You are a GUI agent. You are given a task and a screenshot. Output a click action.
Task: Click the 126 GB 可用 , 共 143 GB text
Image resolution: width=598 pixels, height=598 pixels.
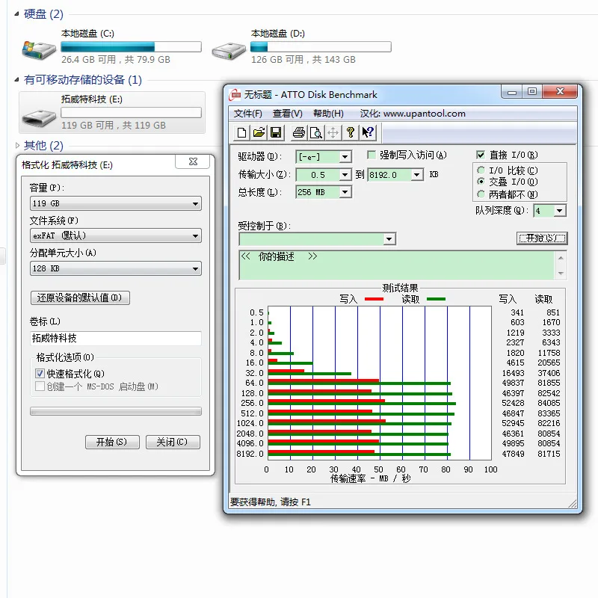(303, 60)
